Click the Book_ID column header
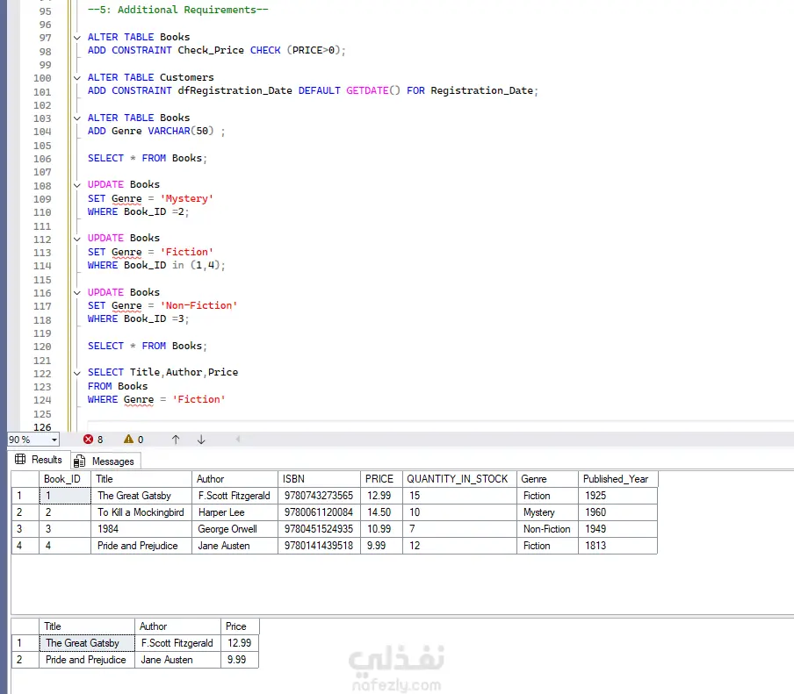This screenshot has width=794, height=694. pyautogui.click(x=65, y=479)
